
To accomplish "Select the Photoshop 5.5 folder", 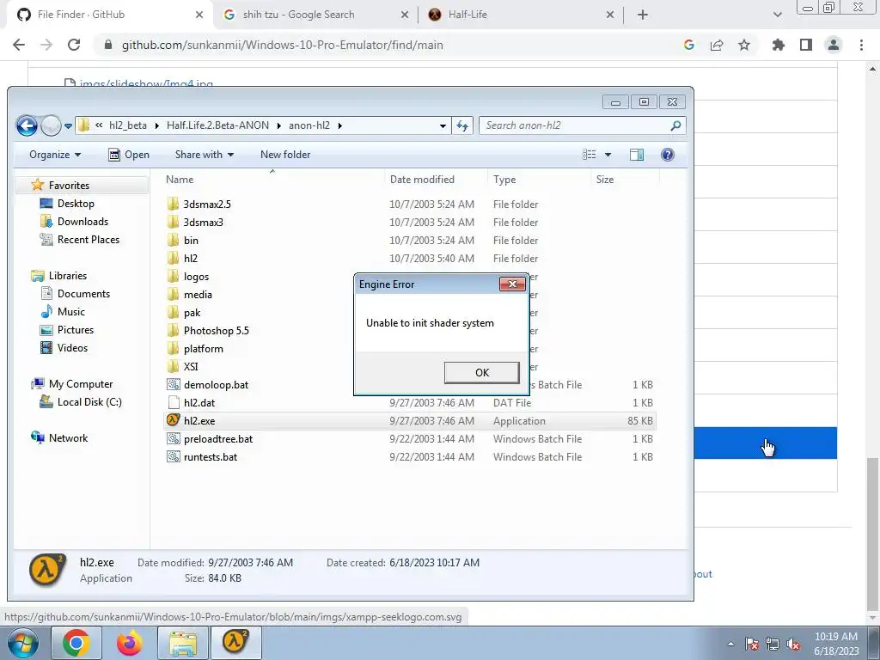I will click(x=216, y=331).
